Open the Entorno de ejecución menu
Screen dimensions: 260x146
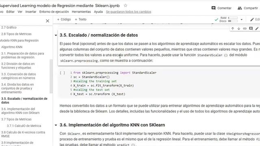tap(54, 12)
